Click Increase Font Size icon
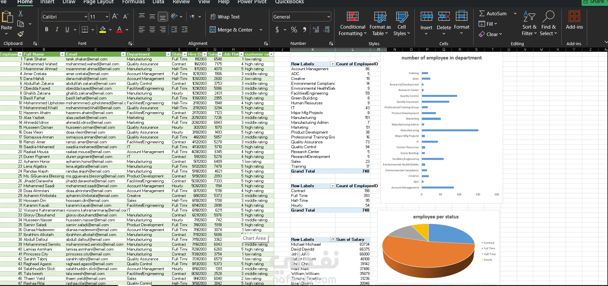This screenshot has width=608, height=286. point(115,17)
